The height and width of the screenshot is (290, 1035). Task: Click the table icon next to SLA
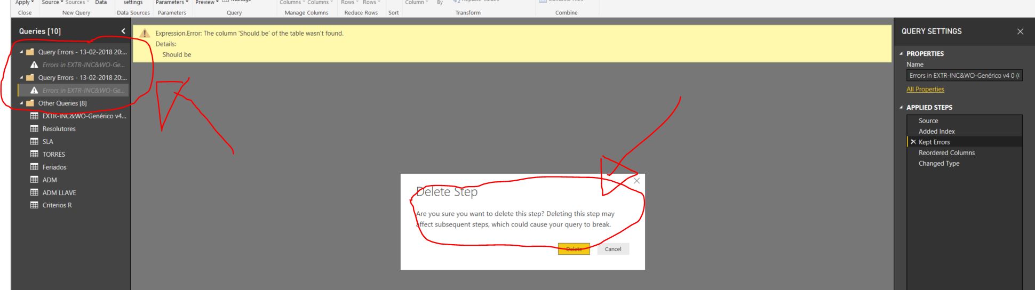click(x=34, y=142)
